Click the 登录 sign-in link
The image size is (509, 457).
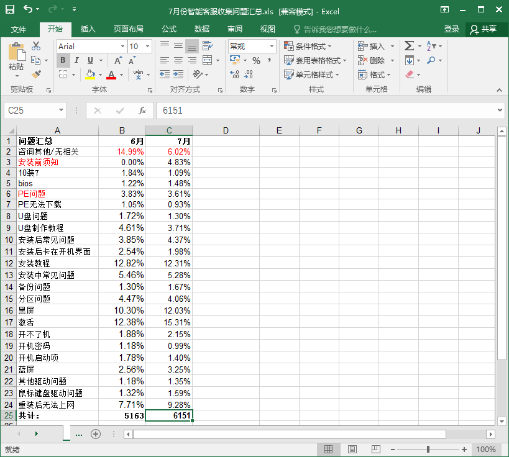pyautogui.click(x=452, y=29)
